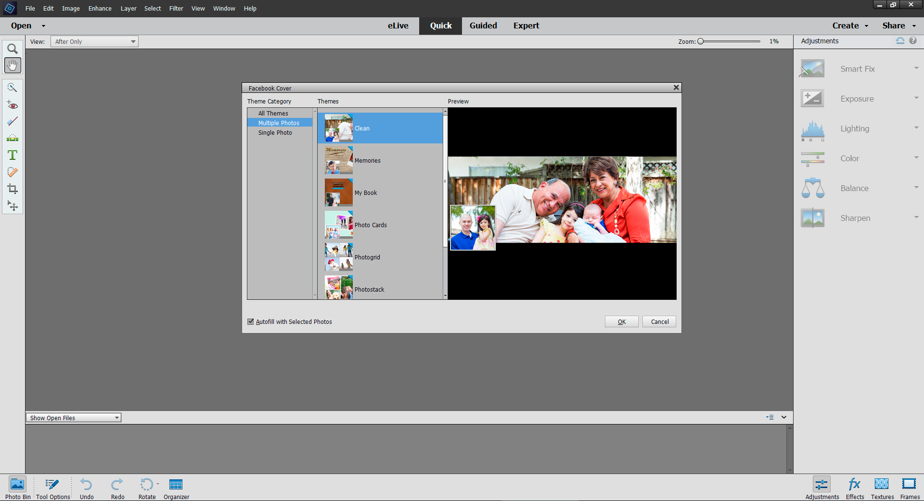Select the Red Eye Removal tool
Viewport: 924px width, 501px height.
point(13,105)
